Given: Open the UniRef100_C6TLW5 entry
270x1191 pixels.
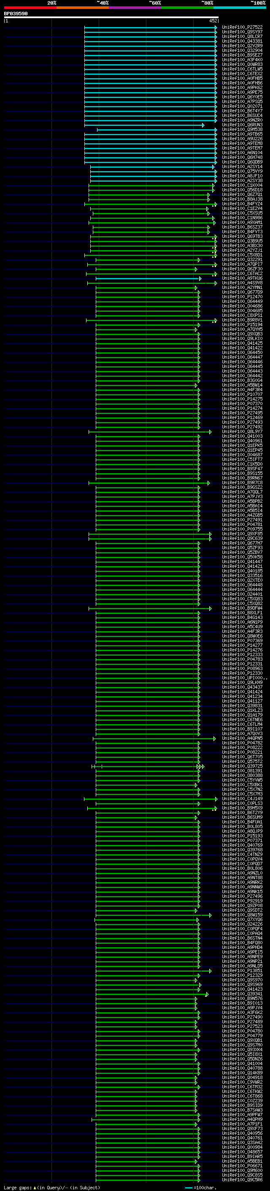Looking at the screenshot, I should coord(242,69).
